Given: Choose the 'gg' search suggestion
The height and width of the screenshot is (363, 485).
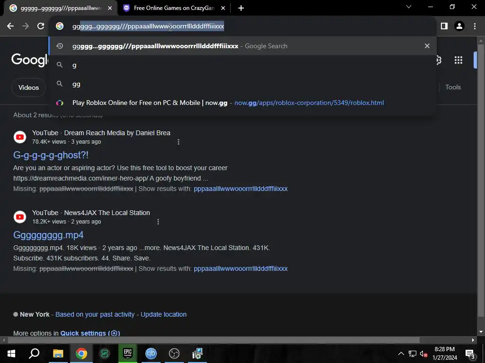Looking at the screenshot, I should [242, 84].
